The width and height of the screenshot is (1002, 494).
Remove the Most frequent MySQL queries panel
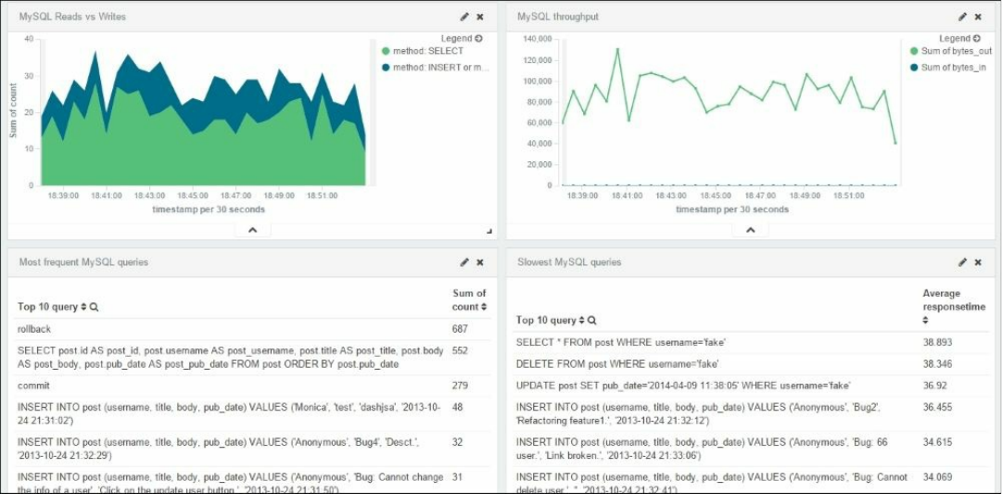tap(480, 262)
